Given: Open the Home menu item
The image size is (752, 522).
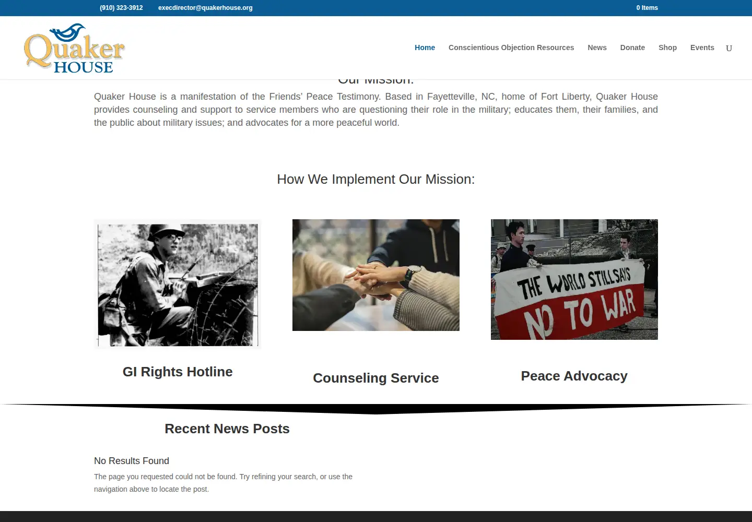Looking at the screenshot, I should pos(425,48).
